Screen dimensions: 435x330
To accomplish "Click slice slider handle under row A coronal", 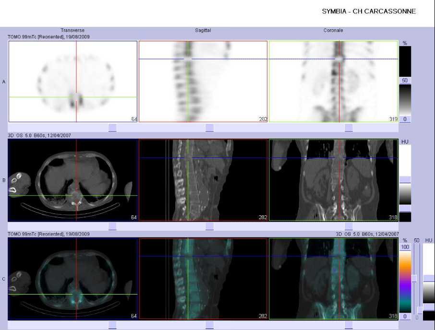I will point(349,128).
